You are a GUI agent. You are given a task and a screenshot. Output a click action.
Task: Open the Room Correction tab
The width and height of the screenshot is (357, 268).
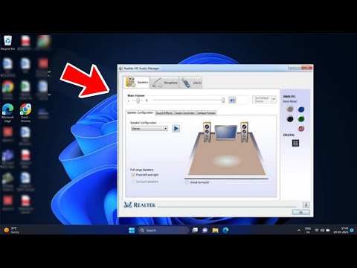(184, 113)
